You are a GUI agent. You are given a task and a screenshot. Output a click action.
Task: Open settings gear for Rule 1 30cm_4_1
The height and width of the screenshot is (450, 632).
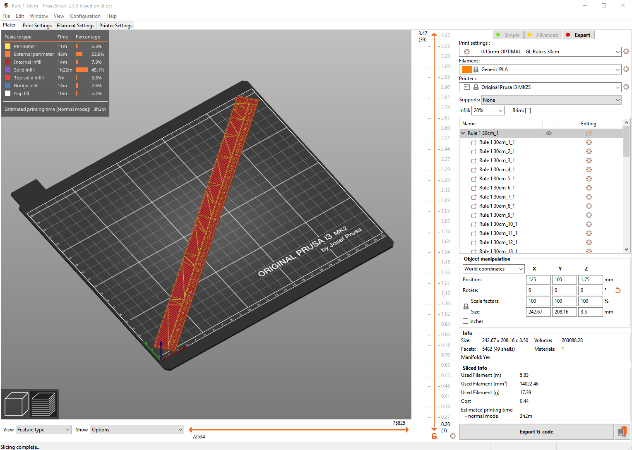click(x=589, y=170)
